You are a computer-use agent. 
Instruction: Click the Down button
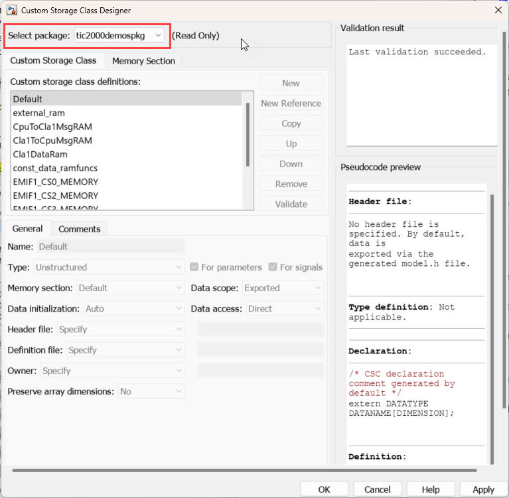291,164
